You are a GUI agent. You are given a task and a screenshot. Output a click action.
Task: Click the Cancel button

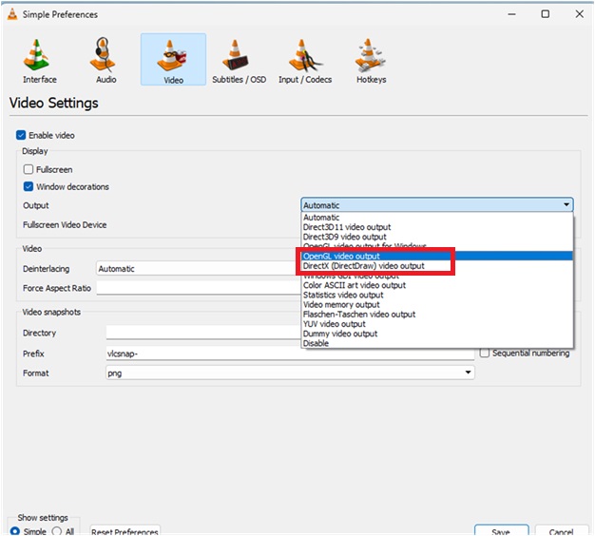pyautogui.click(x=561, y=530)
